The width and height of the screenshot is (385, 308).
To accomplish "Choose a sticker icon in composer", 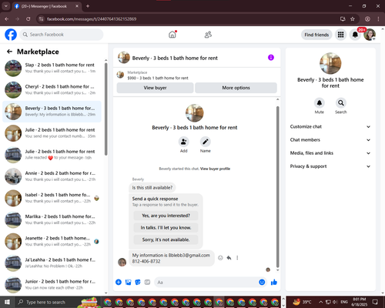I will pos(138,283).
